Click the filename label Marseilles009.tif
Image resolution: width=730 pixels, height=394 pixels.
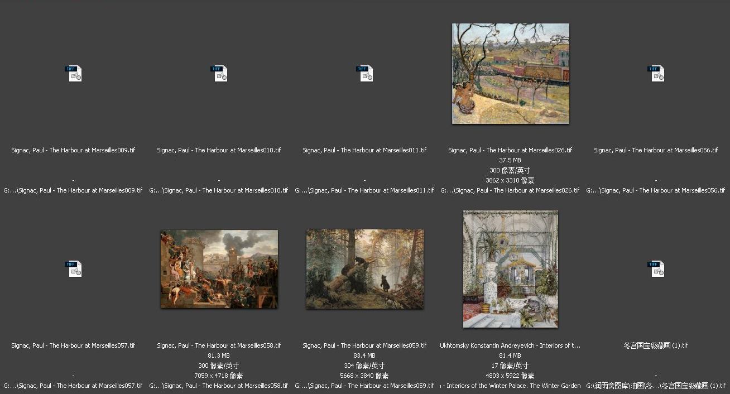point(73,150)
